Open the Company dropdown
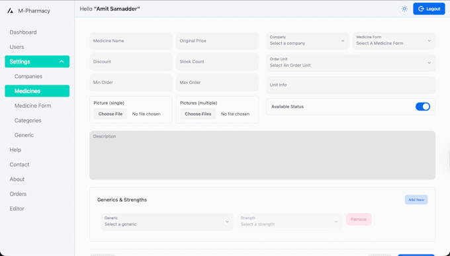 pos(307,41)
